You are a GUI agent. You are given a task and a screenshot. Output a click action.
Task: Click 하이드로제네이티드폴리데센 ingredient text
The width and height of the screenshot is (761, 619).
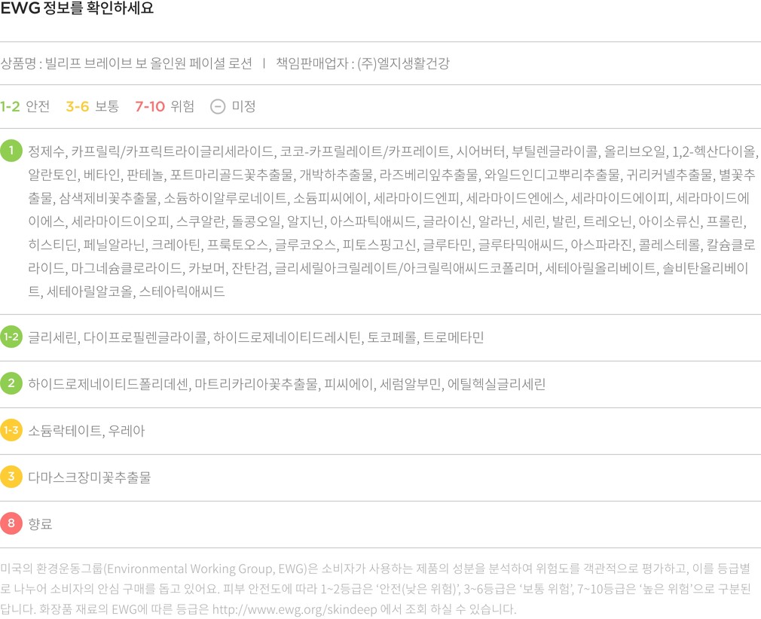tap(108, 384)
